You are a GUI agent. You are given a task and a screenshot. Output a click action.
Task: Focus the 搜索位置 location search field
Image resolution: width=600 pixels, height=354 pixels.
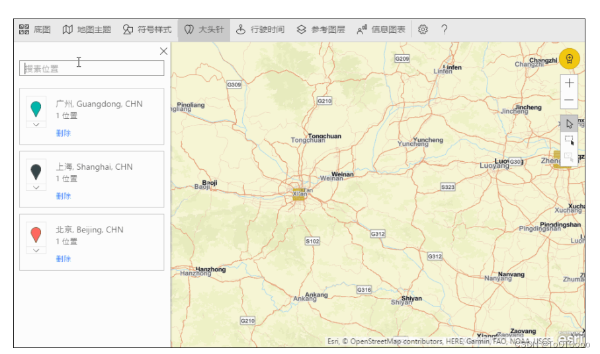(x=92, y=68)
